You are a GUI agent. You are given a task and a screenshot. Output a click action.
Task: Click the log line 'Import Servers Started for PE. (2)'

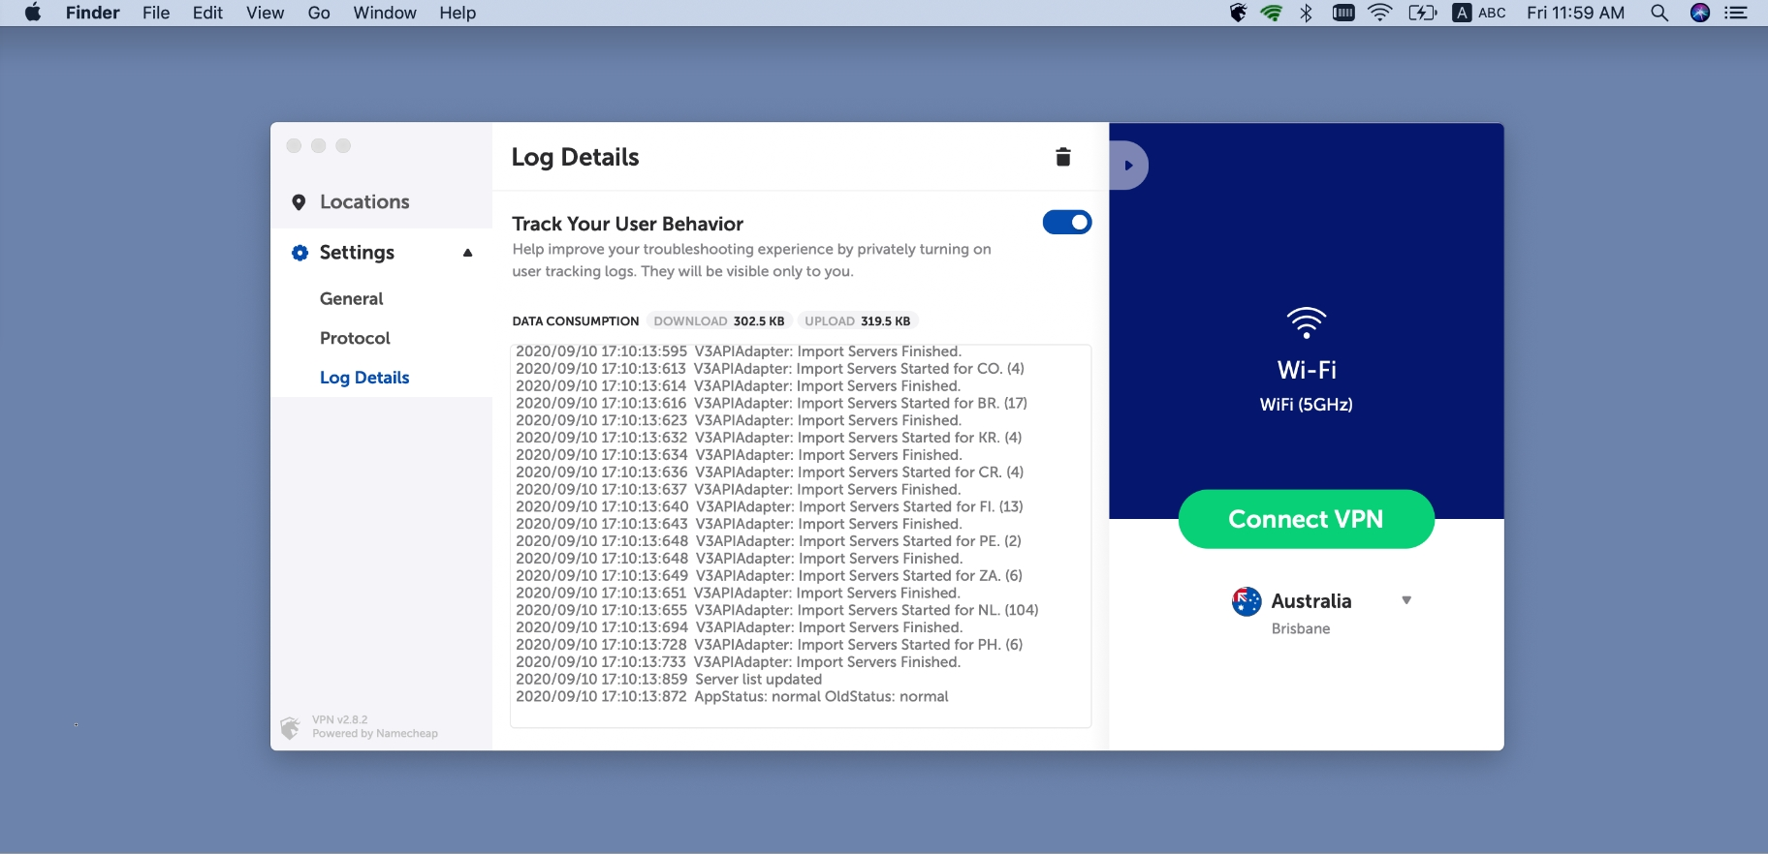(x=769, y=541)
